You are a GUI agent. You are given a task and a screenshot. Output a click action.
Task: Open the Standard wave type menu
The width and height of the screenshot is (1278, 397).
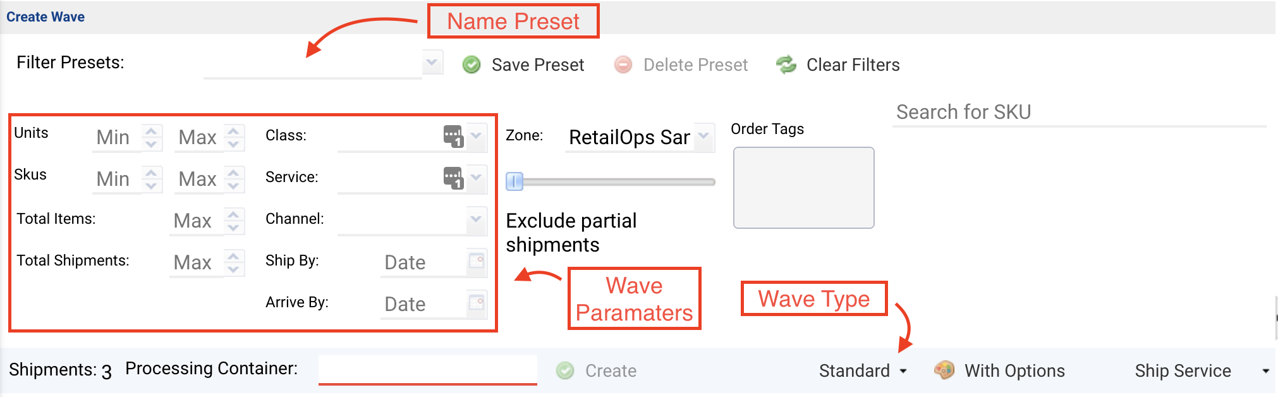click(863, 370)
